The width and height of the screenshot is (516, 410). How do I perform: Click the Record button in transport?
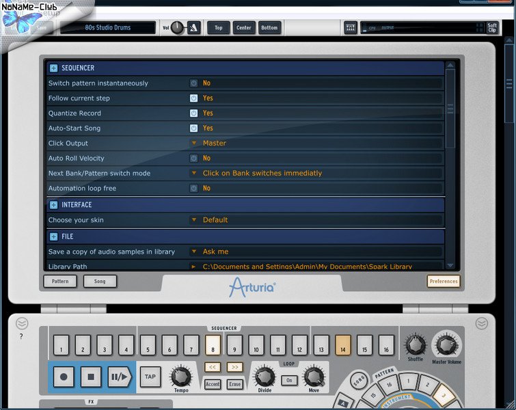pyautogui.click(x=64, y=377)
